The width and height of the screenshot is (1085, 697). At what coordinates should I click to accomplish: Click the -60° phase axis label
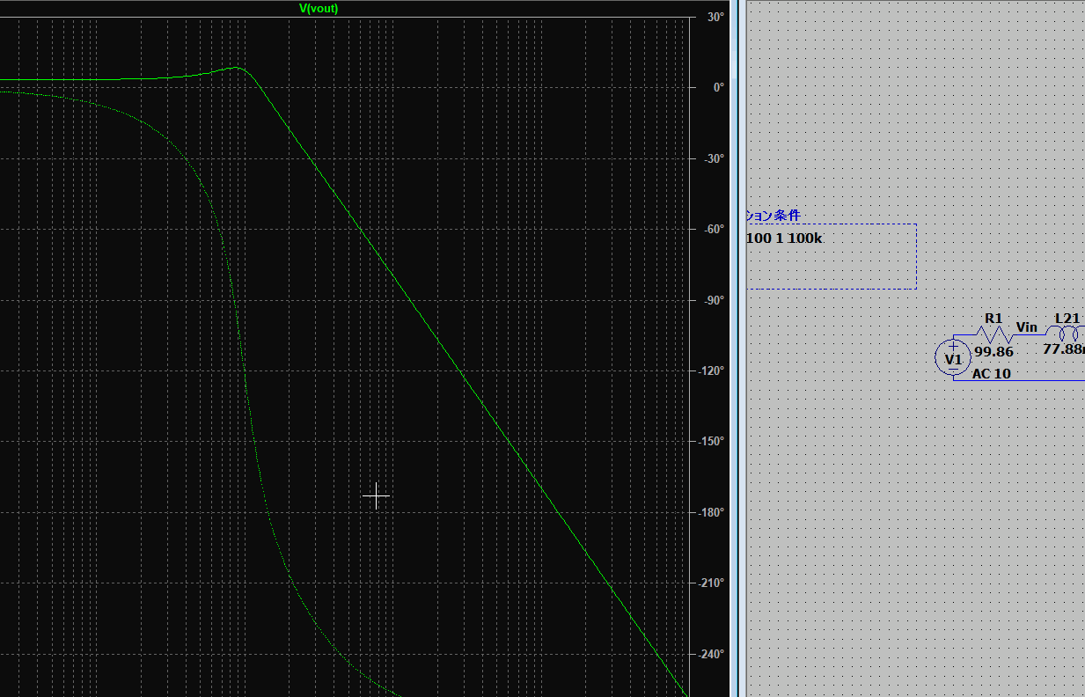click(x=713, y=229)
